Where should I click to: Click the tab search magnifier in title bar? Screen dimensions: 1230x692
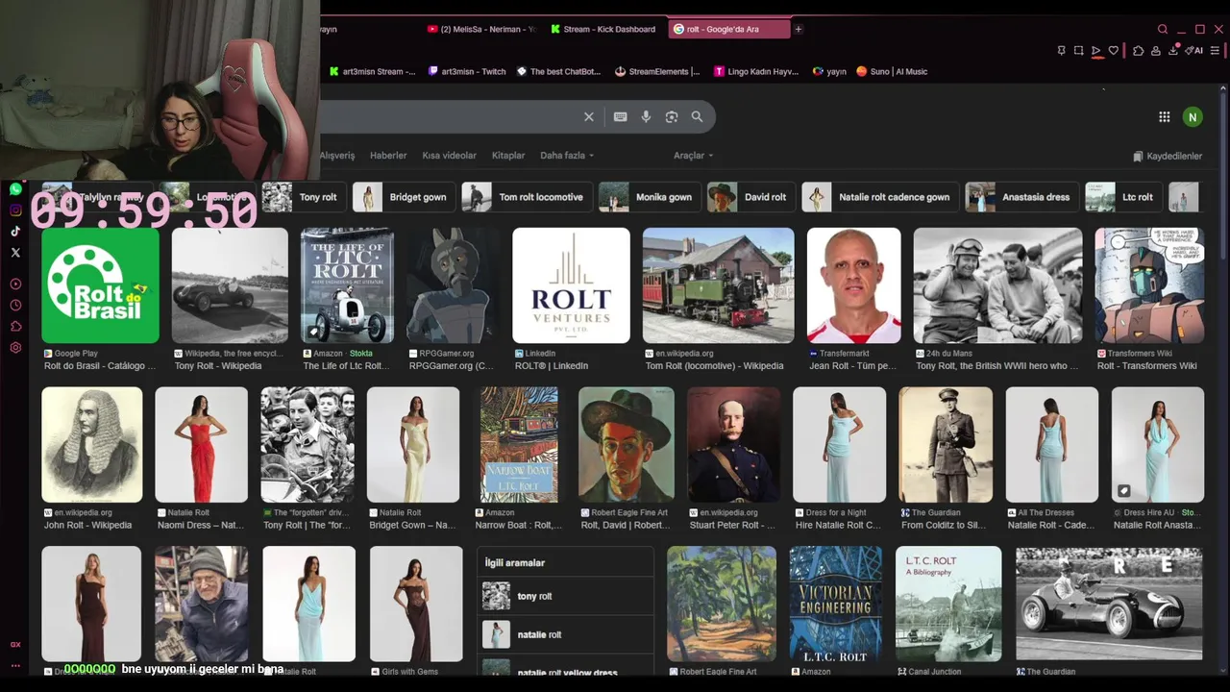point(1163,29)
